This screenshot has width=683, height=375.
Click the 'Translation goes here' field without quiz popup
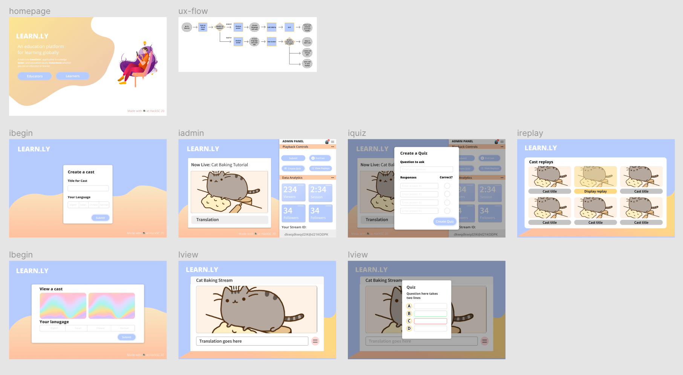pos(252,341)
